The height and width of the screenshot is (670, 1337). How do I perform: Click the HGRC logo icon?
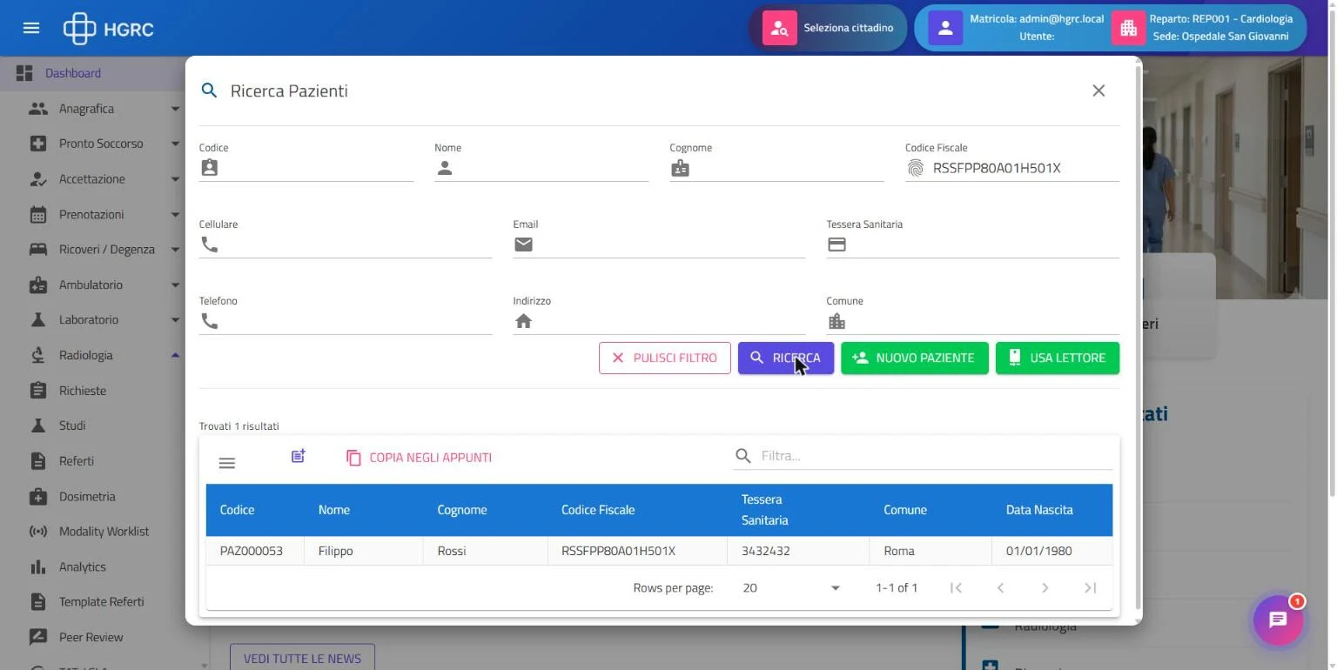click(x=79, y=29)
